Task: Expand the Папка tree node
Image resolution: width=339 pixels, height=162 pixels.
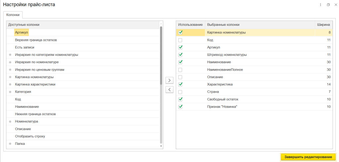Action: click(x=10, y=144)
